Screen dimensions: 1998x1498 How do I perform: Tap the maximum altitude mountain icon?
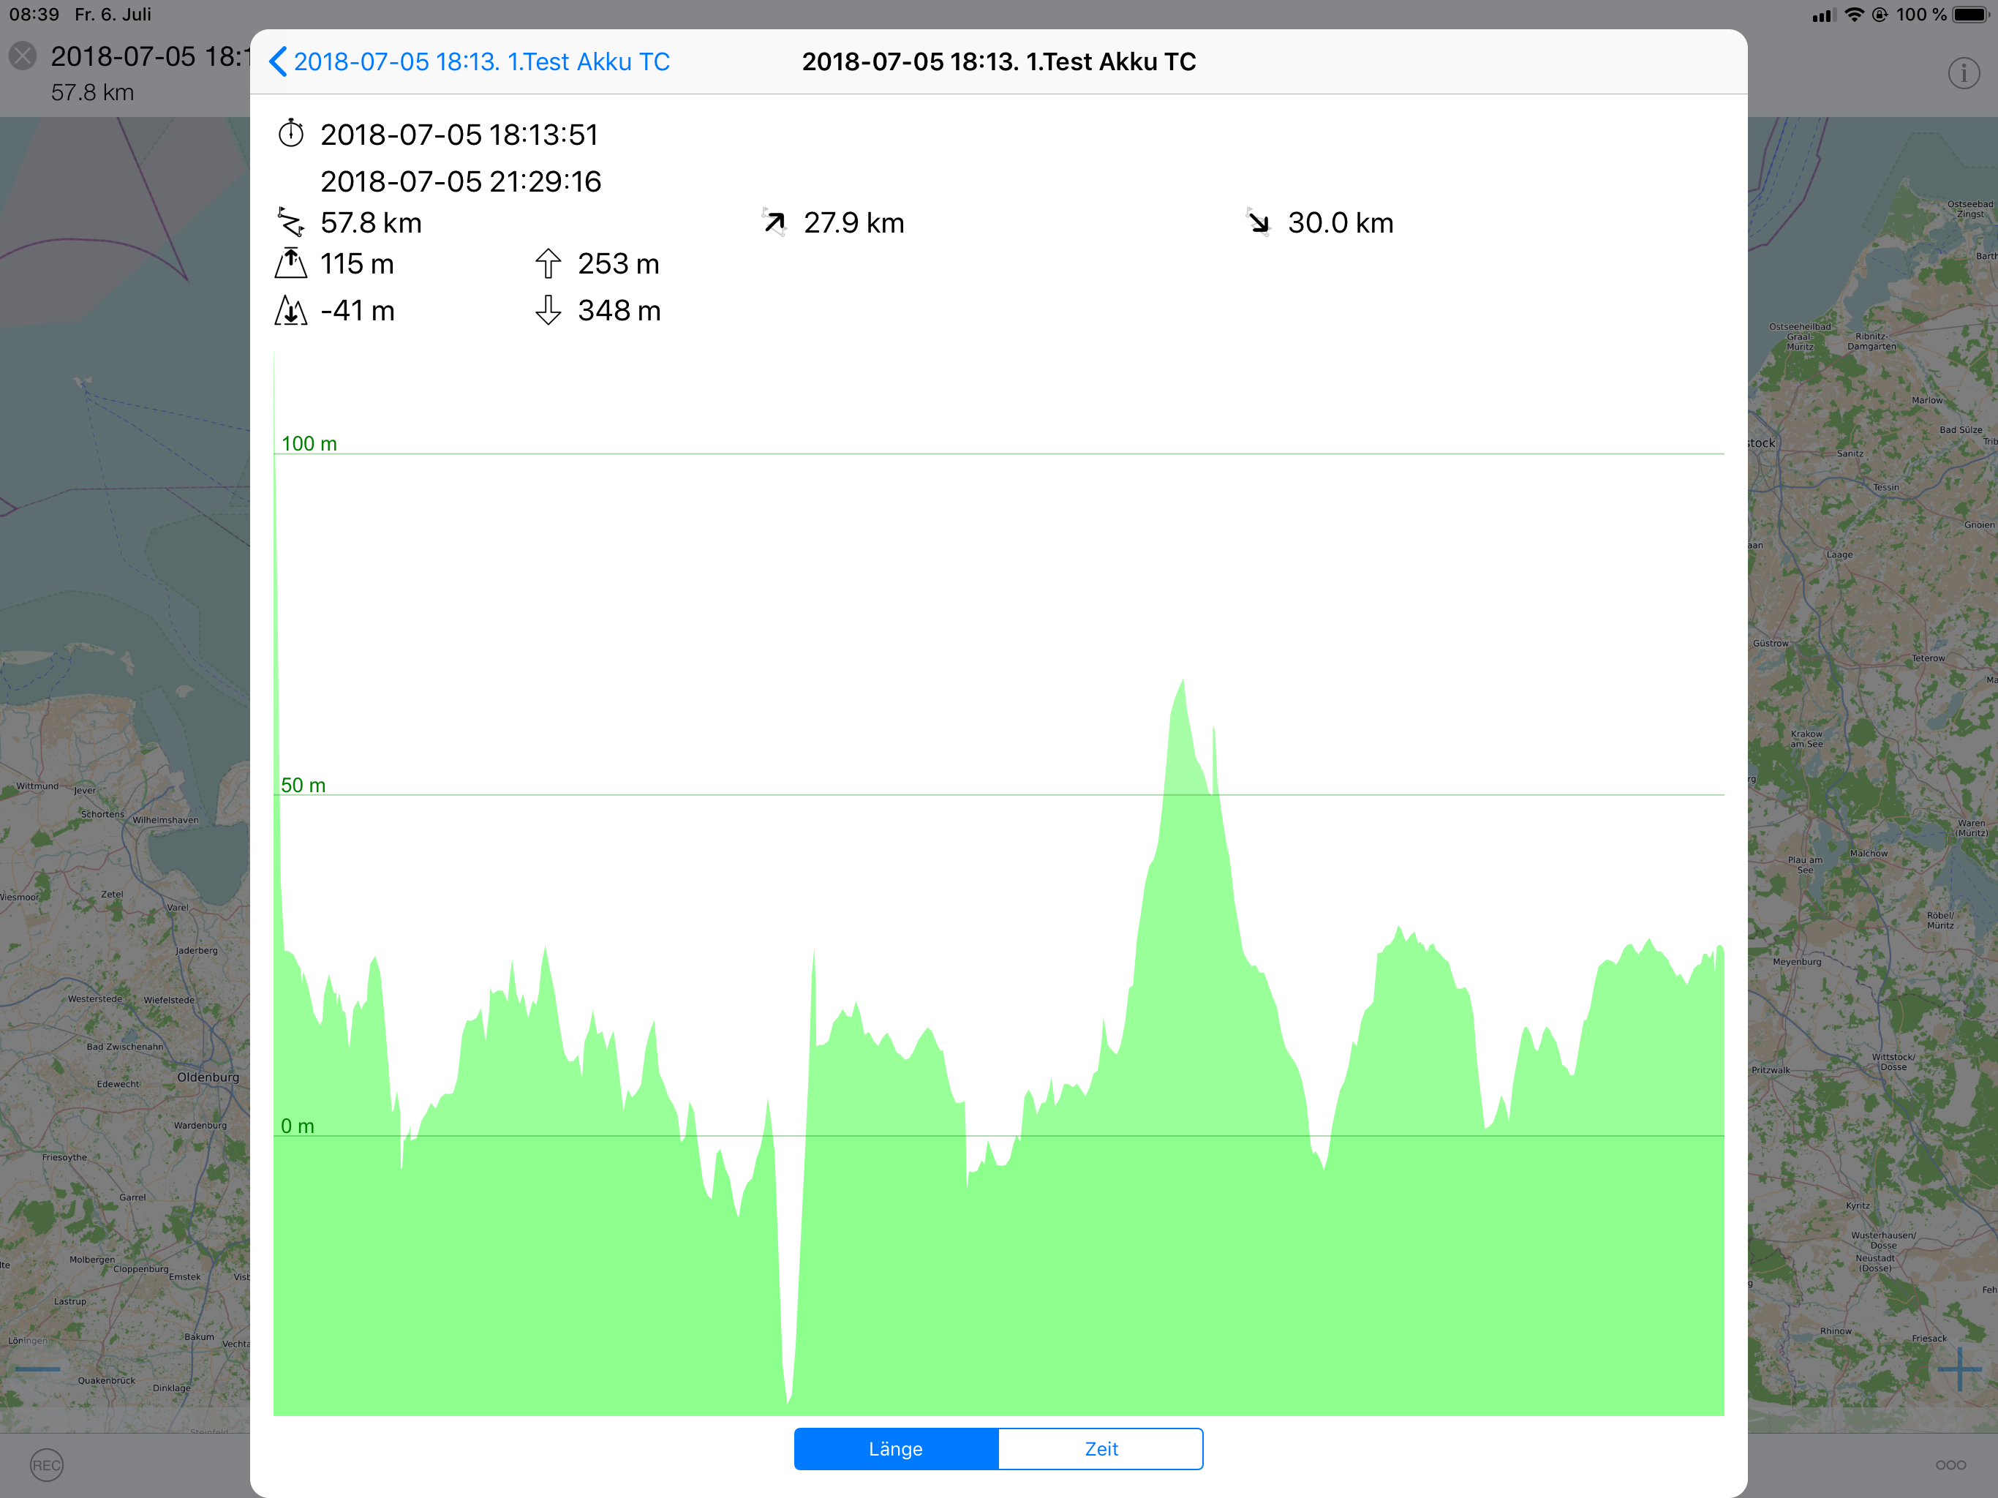291,264
